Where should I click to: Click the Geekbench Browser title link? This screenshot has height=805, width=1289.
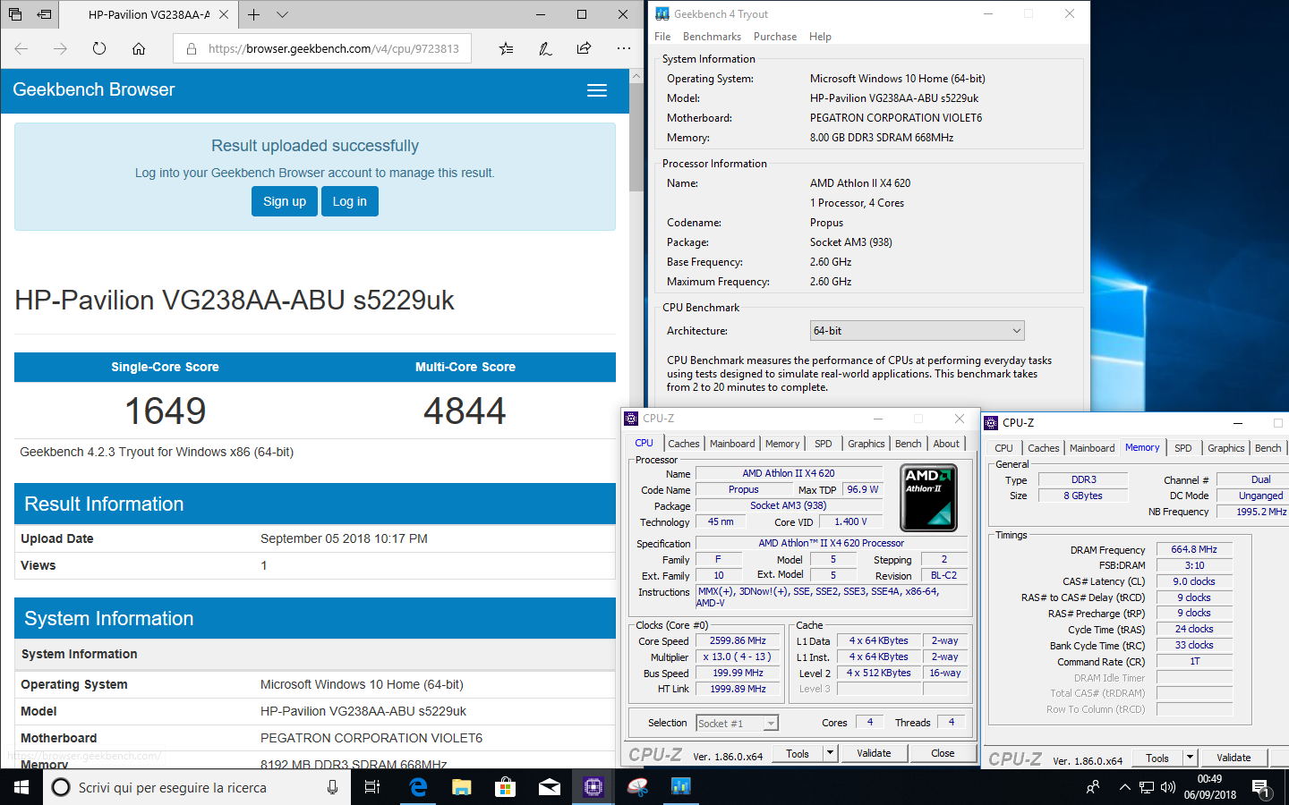[94, 89]
